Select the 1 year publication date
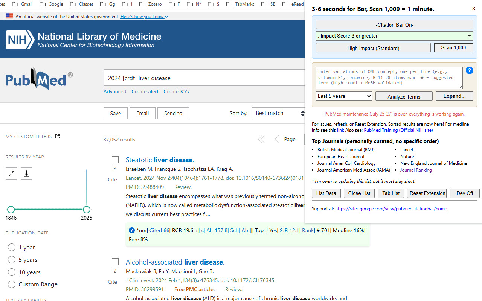 click(12, 247)
